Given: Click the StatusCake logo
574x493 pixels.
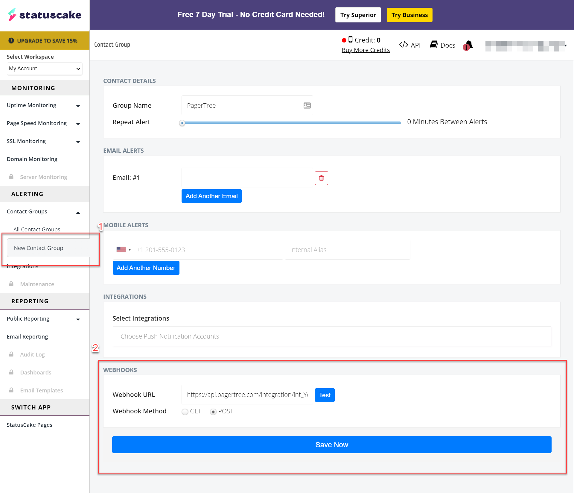Looking at the screenshot, I should (x=45, y=15).
